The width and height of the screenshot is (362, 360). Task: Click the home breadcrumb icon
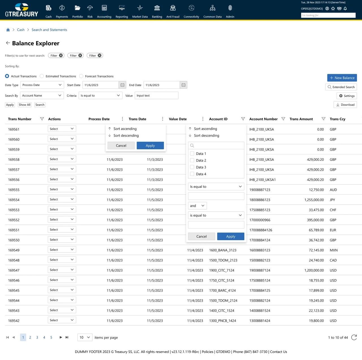click(x=8, y=30)
